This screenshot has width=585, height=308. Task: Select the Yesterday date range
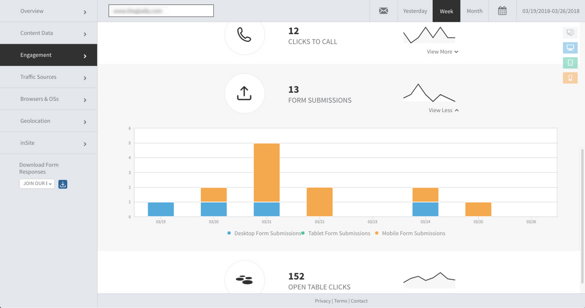pyautogui.click(x=415, y=11)
